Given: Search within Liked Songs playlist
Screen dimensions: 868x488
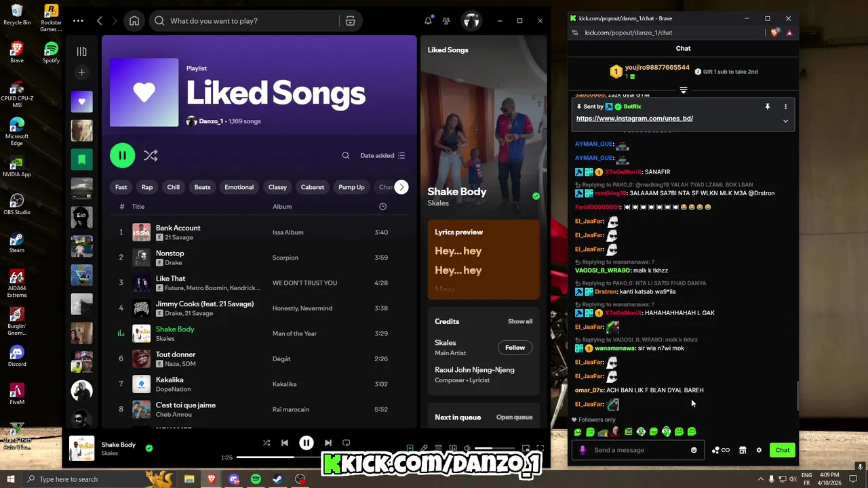Looking at the screenshot, I should 346,156.
